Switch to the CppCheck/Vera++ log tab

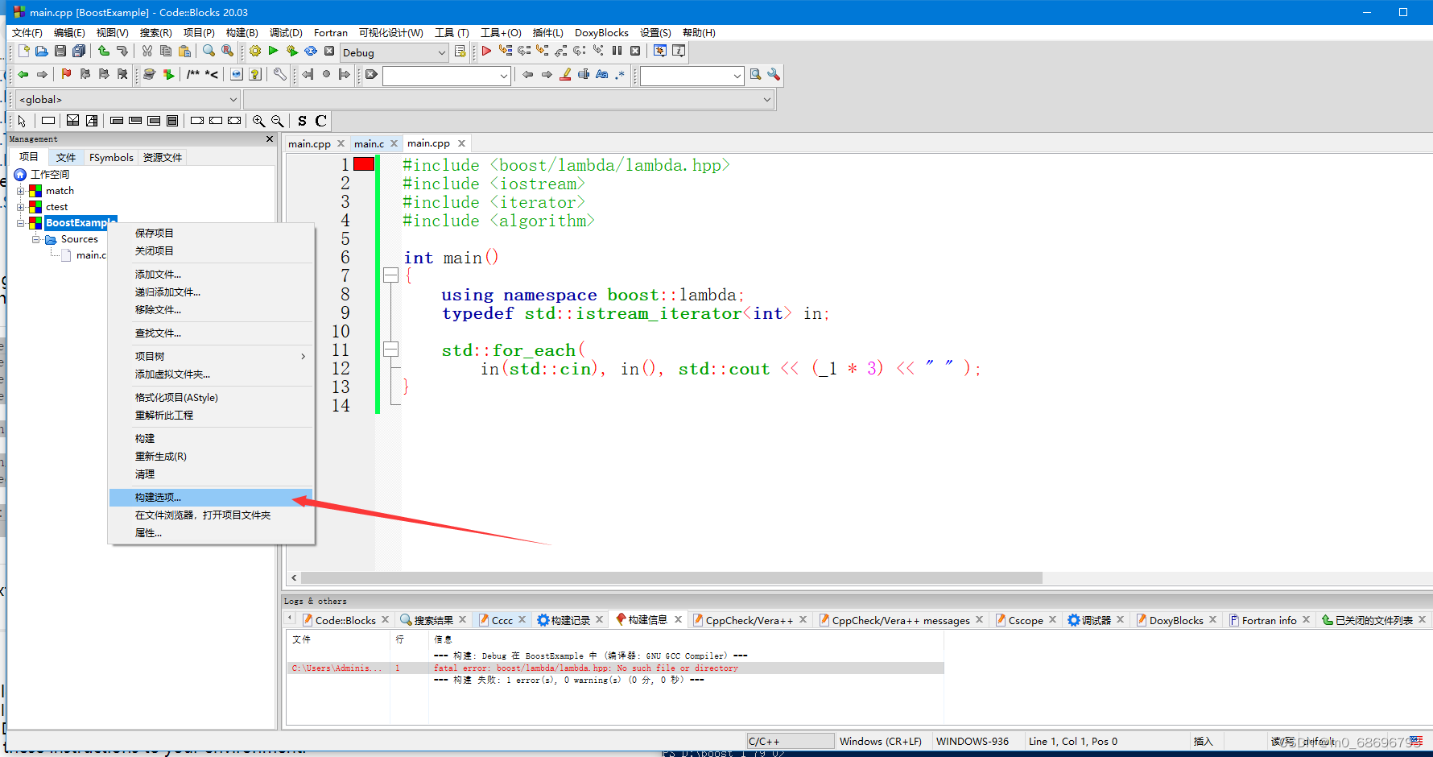(x=749, y=620)
